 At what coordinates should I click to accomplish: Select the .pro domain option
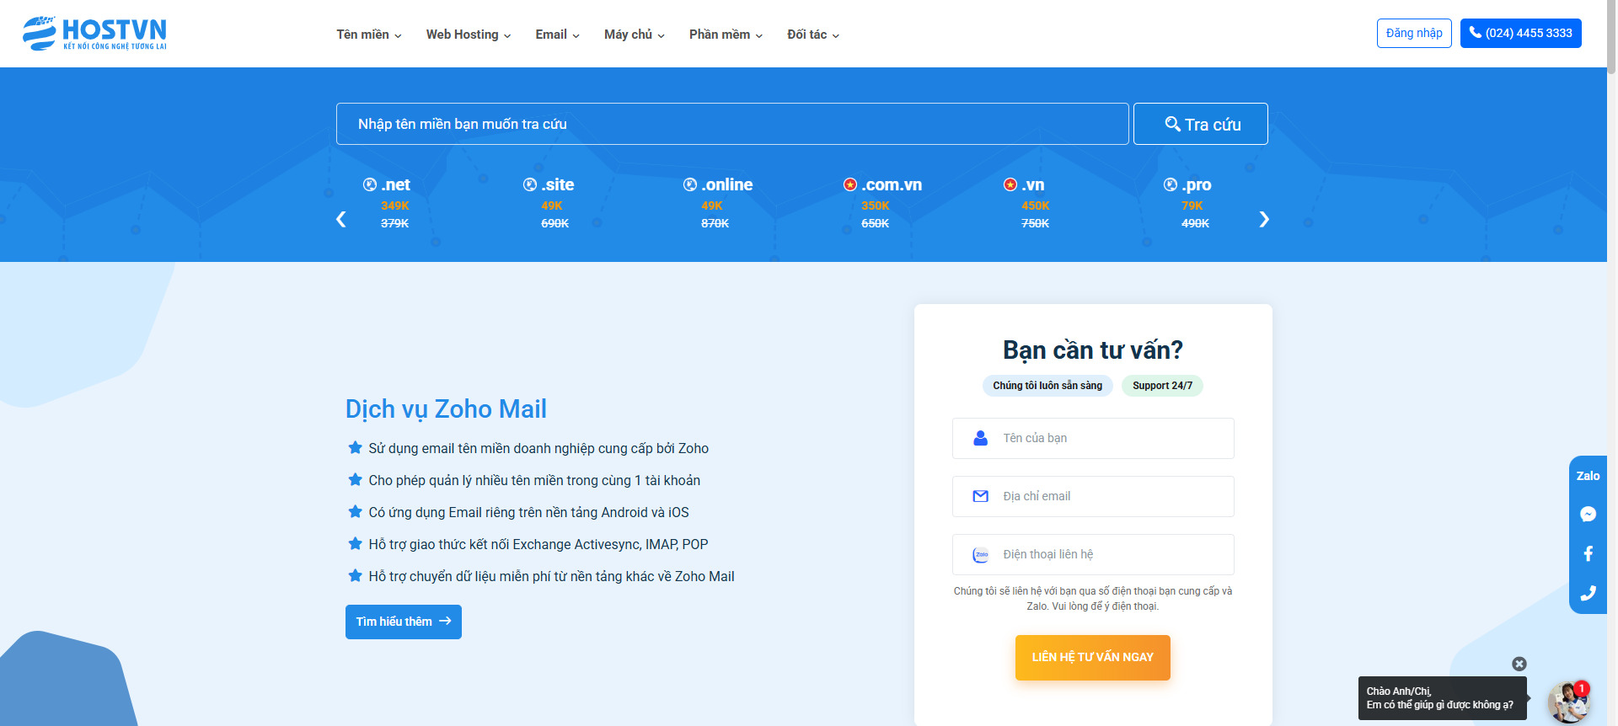[x=1196, y=184]
